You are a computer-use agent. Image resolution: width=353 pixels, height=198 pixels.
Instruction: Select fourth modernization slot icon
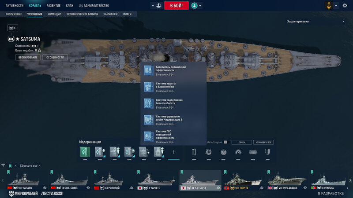pyautogui.click(x=129, y=152)
